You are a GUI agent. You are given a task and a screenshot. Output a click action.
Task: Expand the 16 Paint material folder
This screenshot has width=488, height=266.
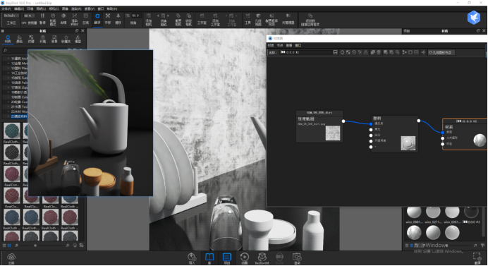8,83
